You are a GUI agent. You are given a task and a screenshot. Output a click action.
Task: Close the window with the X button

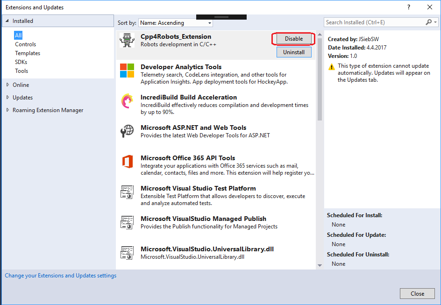click(430, 7)
